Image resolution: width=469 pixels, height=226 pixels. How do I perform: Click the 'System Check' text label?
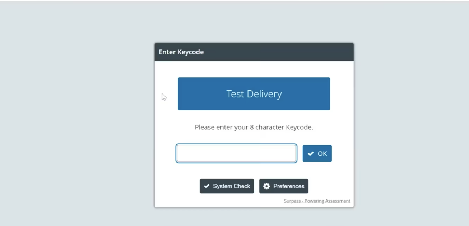(x=232, y=186)
